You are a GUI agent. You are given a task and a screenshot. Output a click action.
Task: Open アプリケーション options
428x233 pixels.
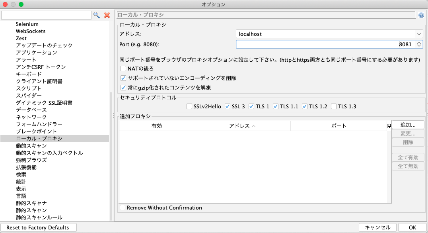(37, 53)
